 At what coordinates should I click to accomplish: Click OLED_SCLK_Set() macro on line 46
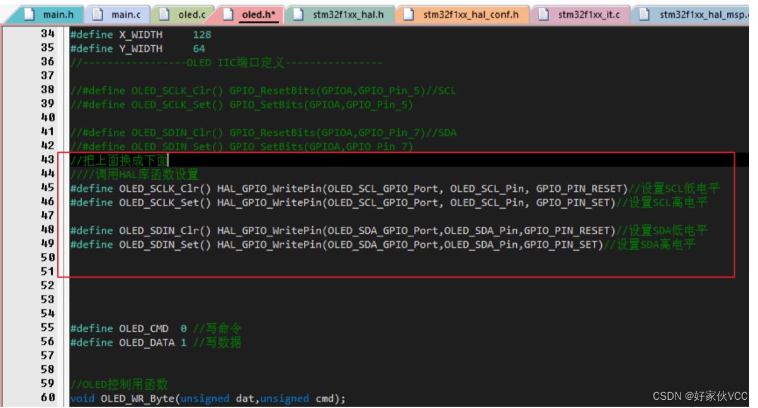165,202
